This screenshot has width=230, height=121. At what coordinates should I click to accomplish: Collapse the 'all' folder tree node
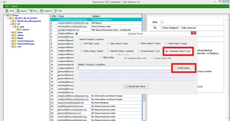click(x=11, y=24)
